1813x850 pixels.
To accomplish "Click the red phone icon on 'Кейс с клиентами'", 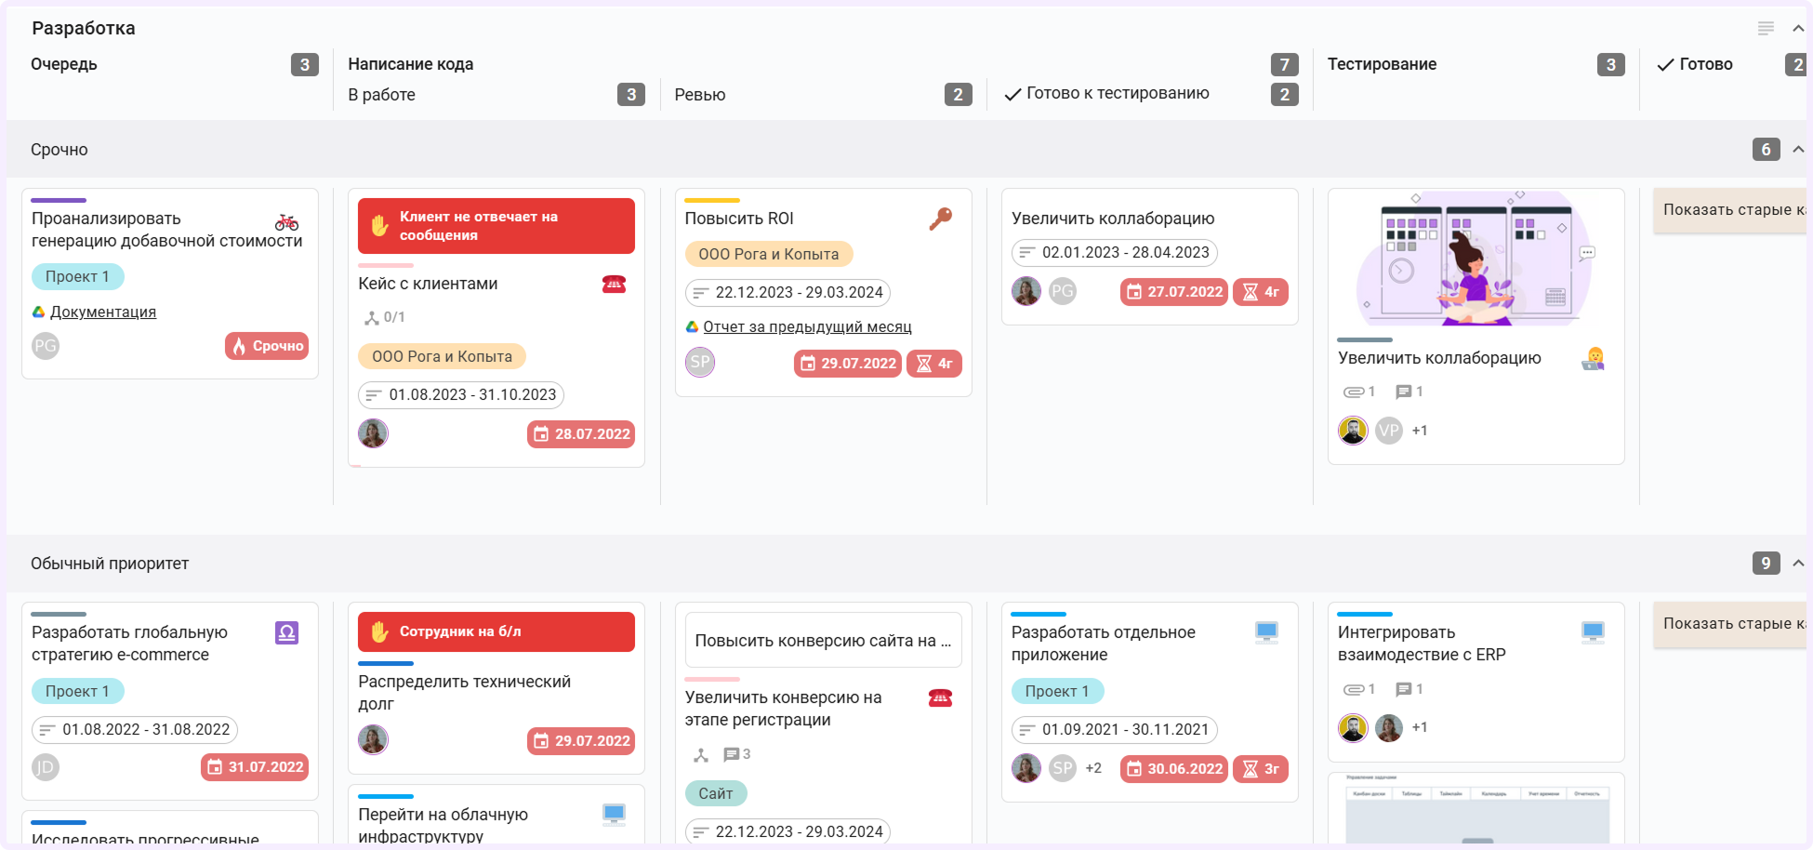I will (613, 284).
